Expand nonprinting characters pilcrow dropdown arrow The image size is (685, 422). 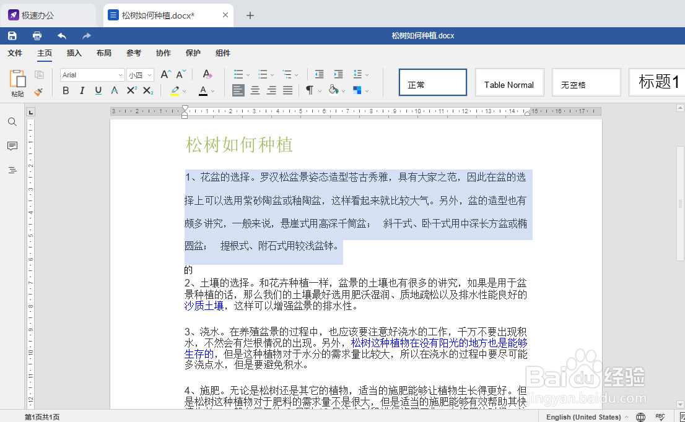pos(320,91)
